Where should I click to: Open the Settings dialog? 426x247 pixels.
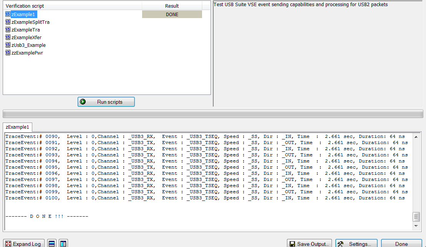pyautogui.click(x=356, y=244)
